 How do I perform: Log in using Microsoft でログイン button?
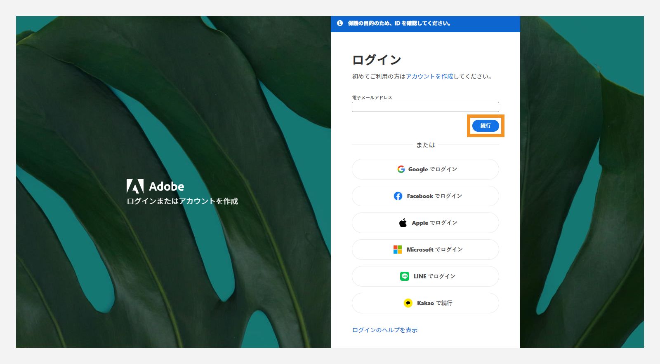[x=425, y=250]
